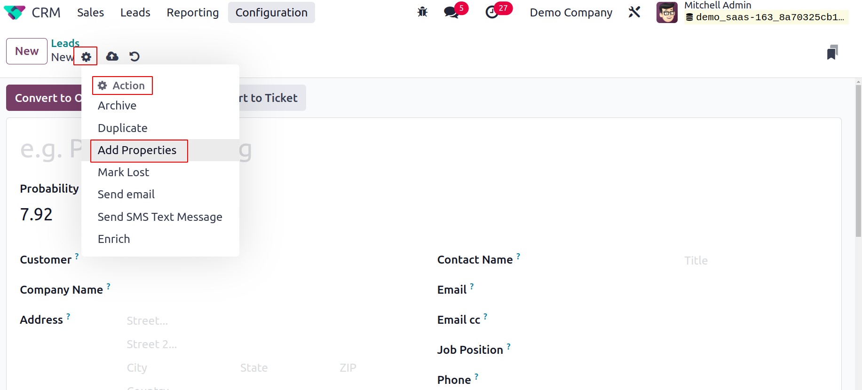This screenshot has height=390, width=862.
Task: Click the New button
Action: pos(27,51)
